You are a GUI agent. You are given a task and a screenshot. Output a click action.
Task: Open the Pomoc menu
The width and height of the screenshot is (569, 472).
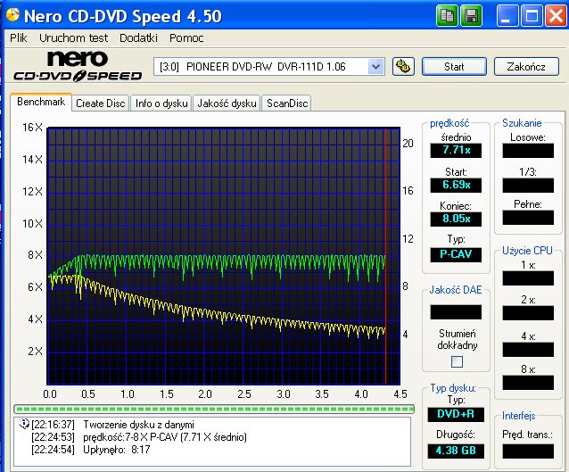(x=186, y=37)
